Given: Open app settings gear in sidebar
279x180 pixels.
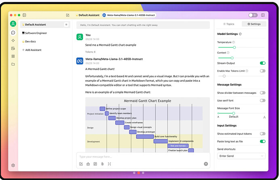Looking at the screenshot, I should pyautogui.click(x=13, y=165).
